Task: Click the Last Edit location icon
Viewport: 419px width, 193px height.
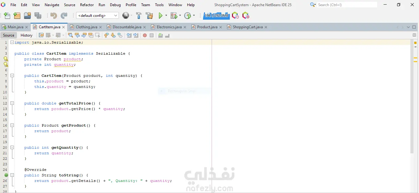Action: pyautogui.click(x=41, y=35)
